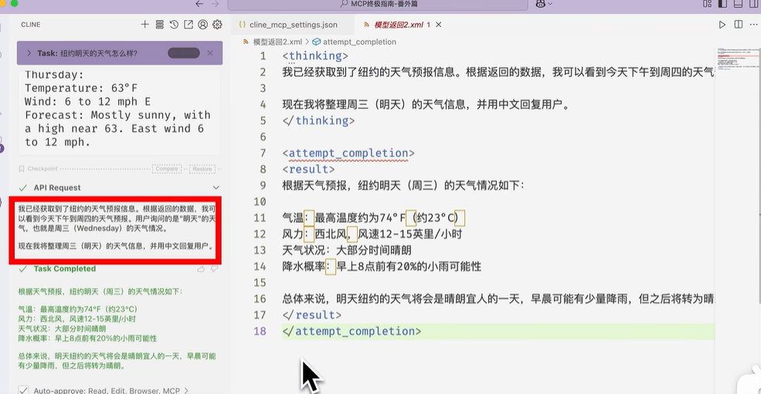
Task: Open Cline task history clock icon
Action: pyautogui.click(x=174, y=24)
